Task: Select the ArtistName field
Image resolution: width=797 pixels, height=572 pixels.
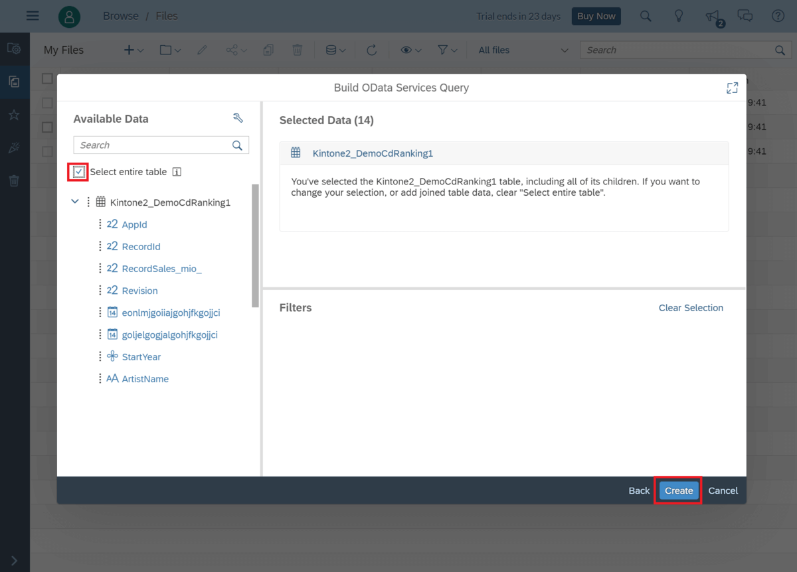Action: 145,379
